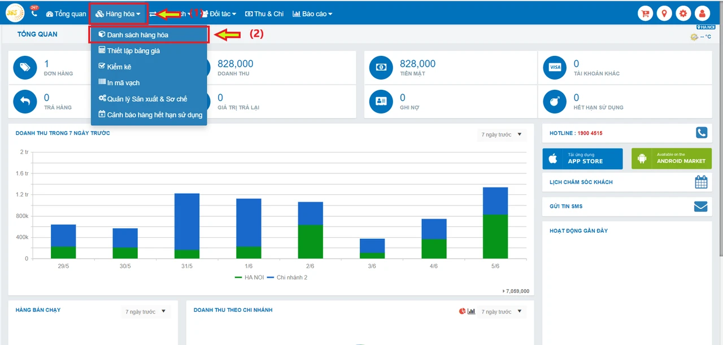
Task: Expand the Báo cáo menu
Action: click(x=312, y=14)
